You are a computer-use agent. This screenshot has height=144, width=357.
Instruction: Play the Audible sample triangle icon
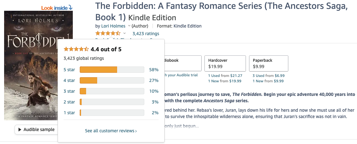pos(20,129)
